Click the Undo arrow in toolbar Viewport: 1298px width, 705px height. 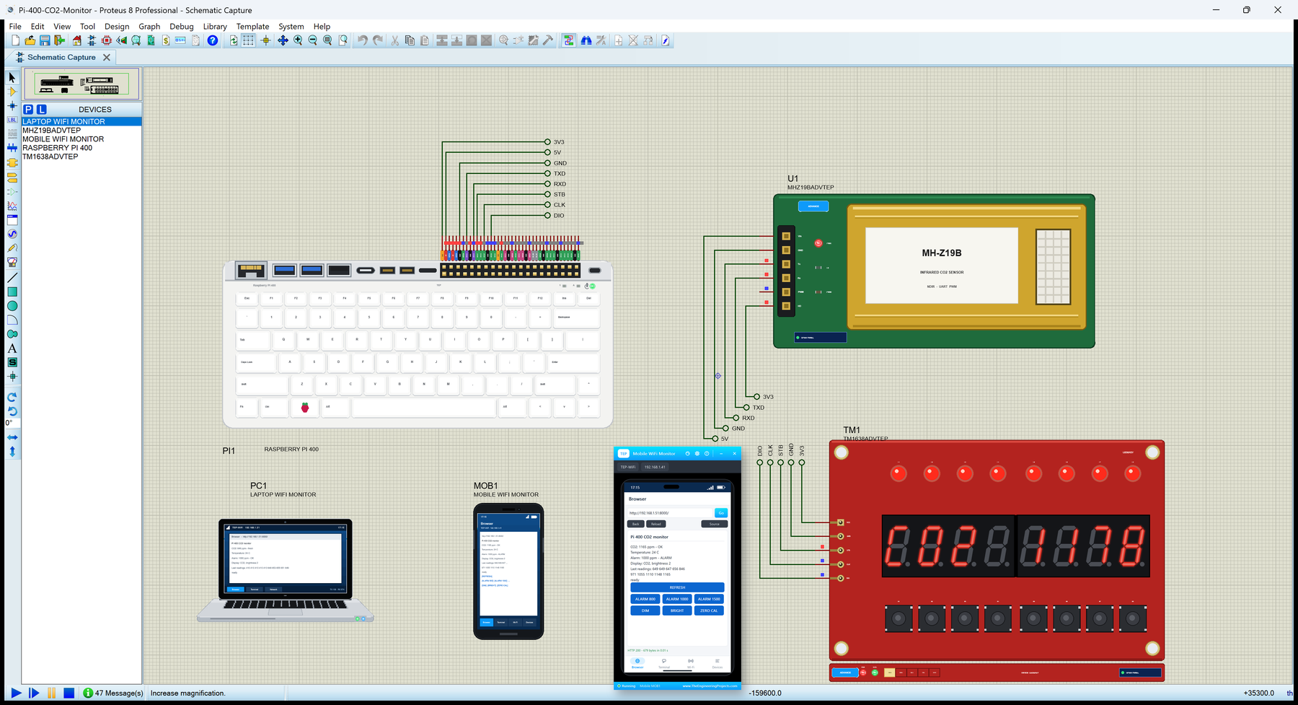coord(363,40)
